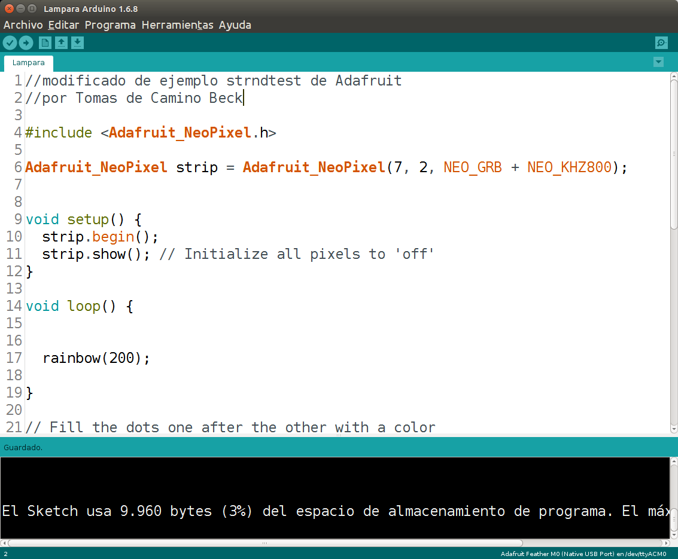This screenshot has width=678, height=559.
Task: Click the editor scroll-up arrow
Action: 674,76
